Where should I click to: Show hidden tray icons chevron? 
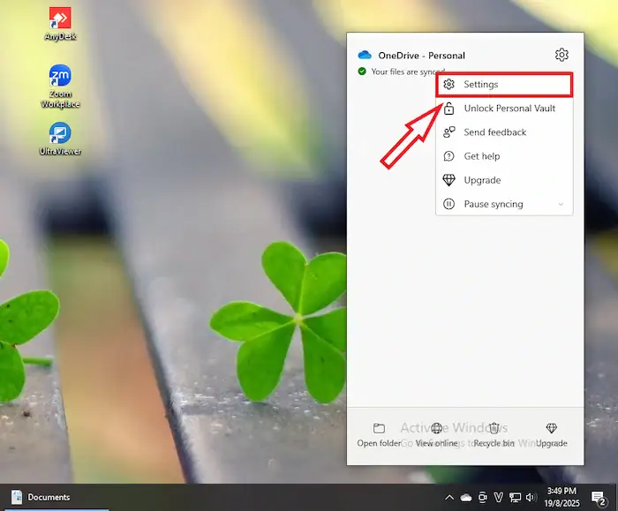[x=449, y=498]
